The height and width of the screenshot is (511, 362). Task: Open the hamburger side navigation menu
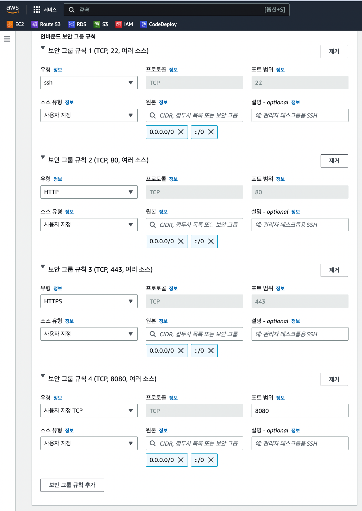7,39
